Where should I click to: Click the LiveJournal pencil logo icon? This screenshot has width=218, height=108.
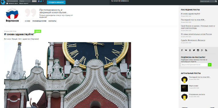click(x=3, y=2)
